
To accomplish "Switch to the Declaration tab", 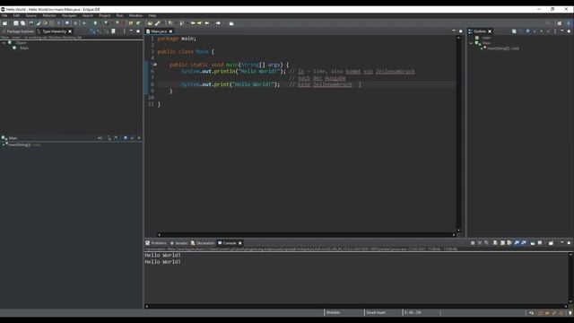I will [203, 243].
